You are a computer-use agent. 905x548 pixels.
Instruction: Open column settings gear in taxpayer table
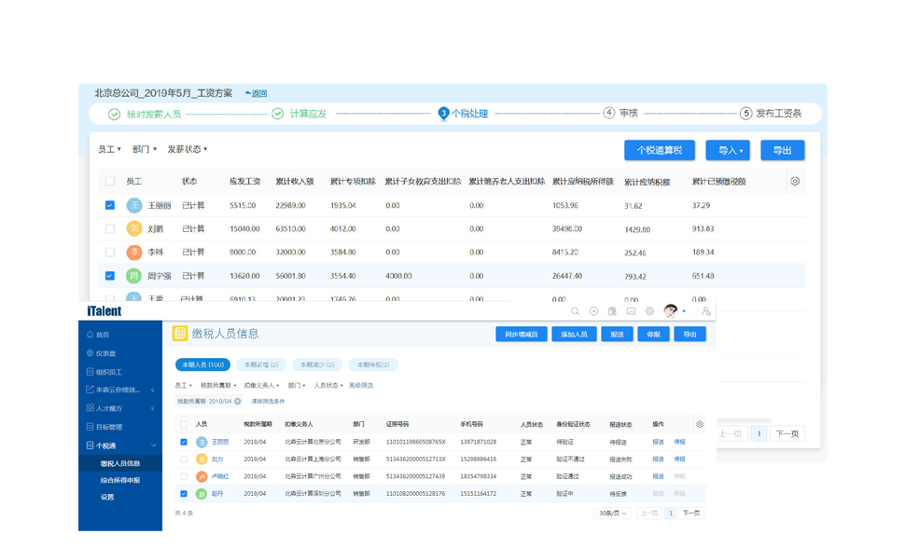point(700,424)
